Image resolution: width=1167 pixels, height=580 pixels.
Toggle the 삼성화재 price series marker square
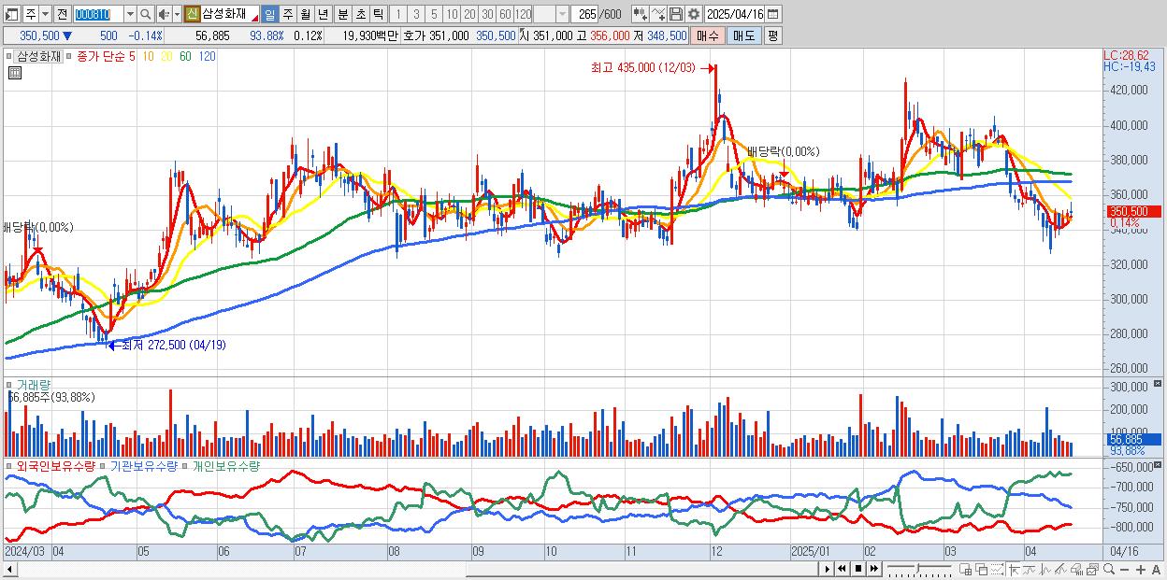(x=11, y=56)
